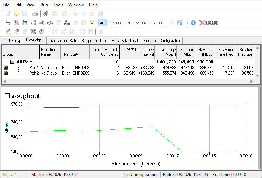Click the horizontal scroll right arrow
The image size is (262, 178).
coord(252,82)
